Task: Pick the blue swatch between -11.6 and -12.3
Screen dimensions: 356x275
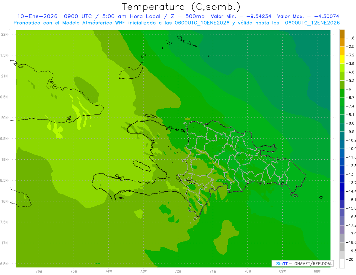Action: click(342, 161)
